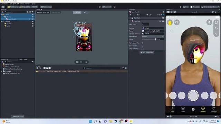
Task: Add a new object in Objects panel
Action: click(2, 12)
